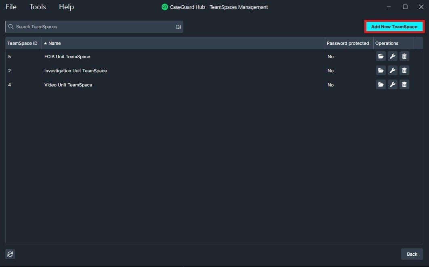Viewport: 429px width, 267px height.
Task: Open the Investigation Unit TeamSpace folder
Action: tap(380, 70)
